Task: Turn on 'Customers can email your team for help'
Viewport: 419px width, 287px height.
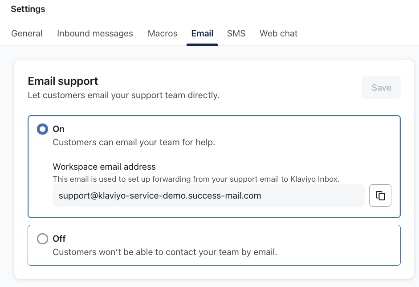Action: (x=42, y=129)
